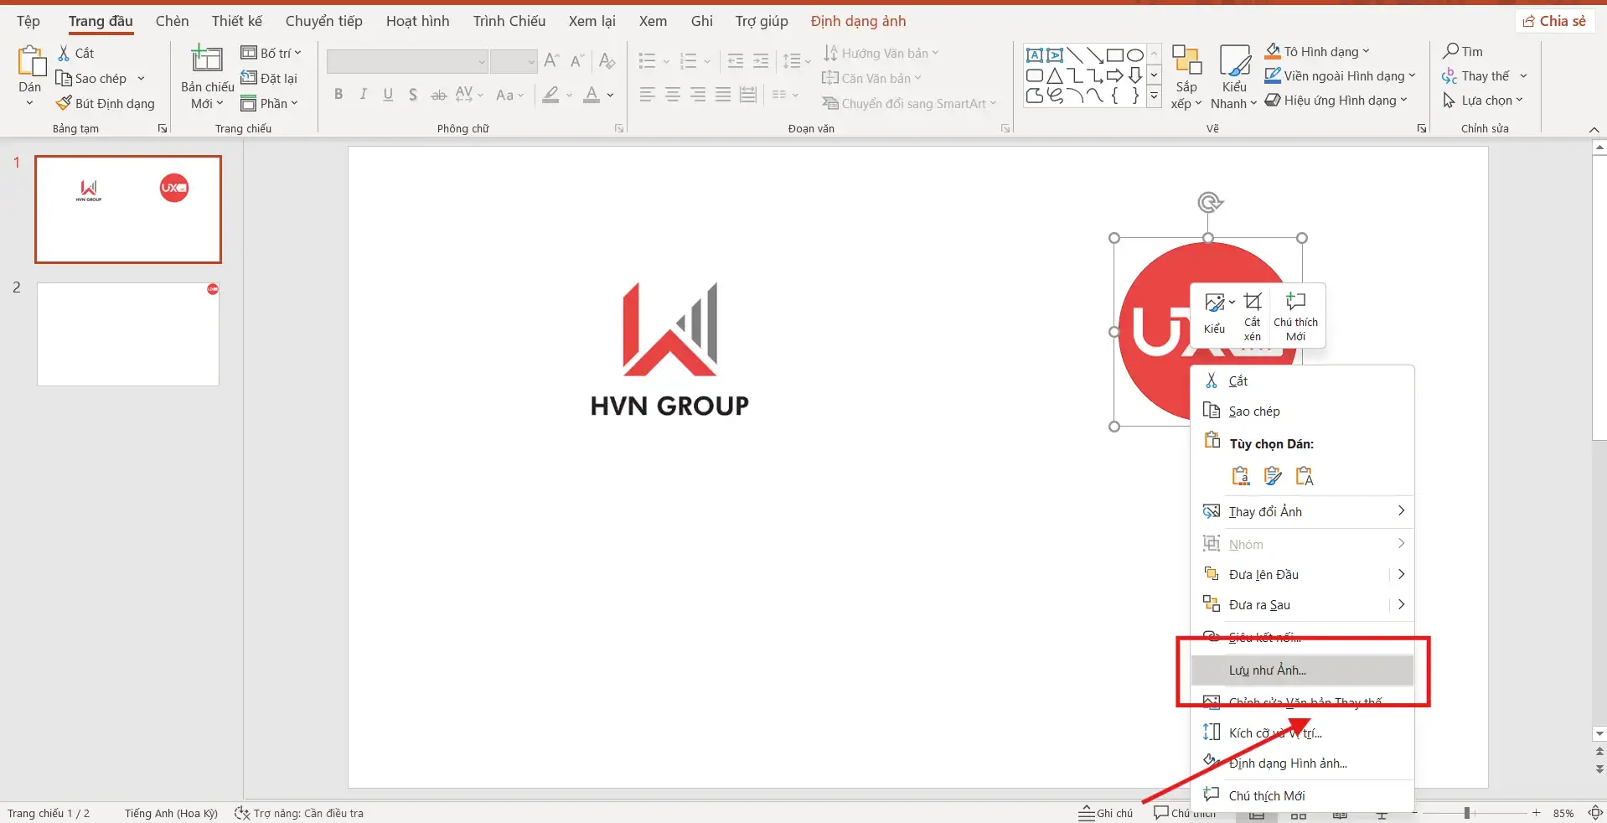Open the bullets list dropdown
This screenshot has height=823, width=1607.
point(666,61)
